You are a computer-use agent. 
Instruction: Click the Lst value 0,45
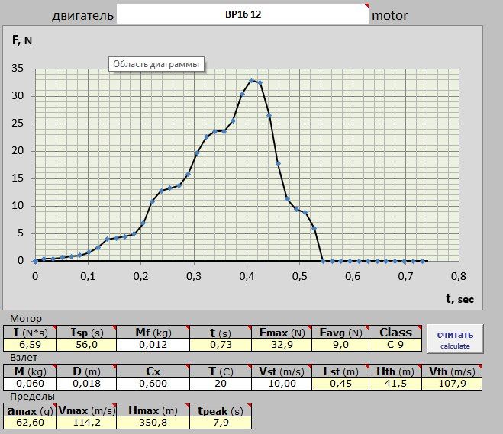pos(340,384)
